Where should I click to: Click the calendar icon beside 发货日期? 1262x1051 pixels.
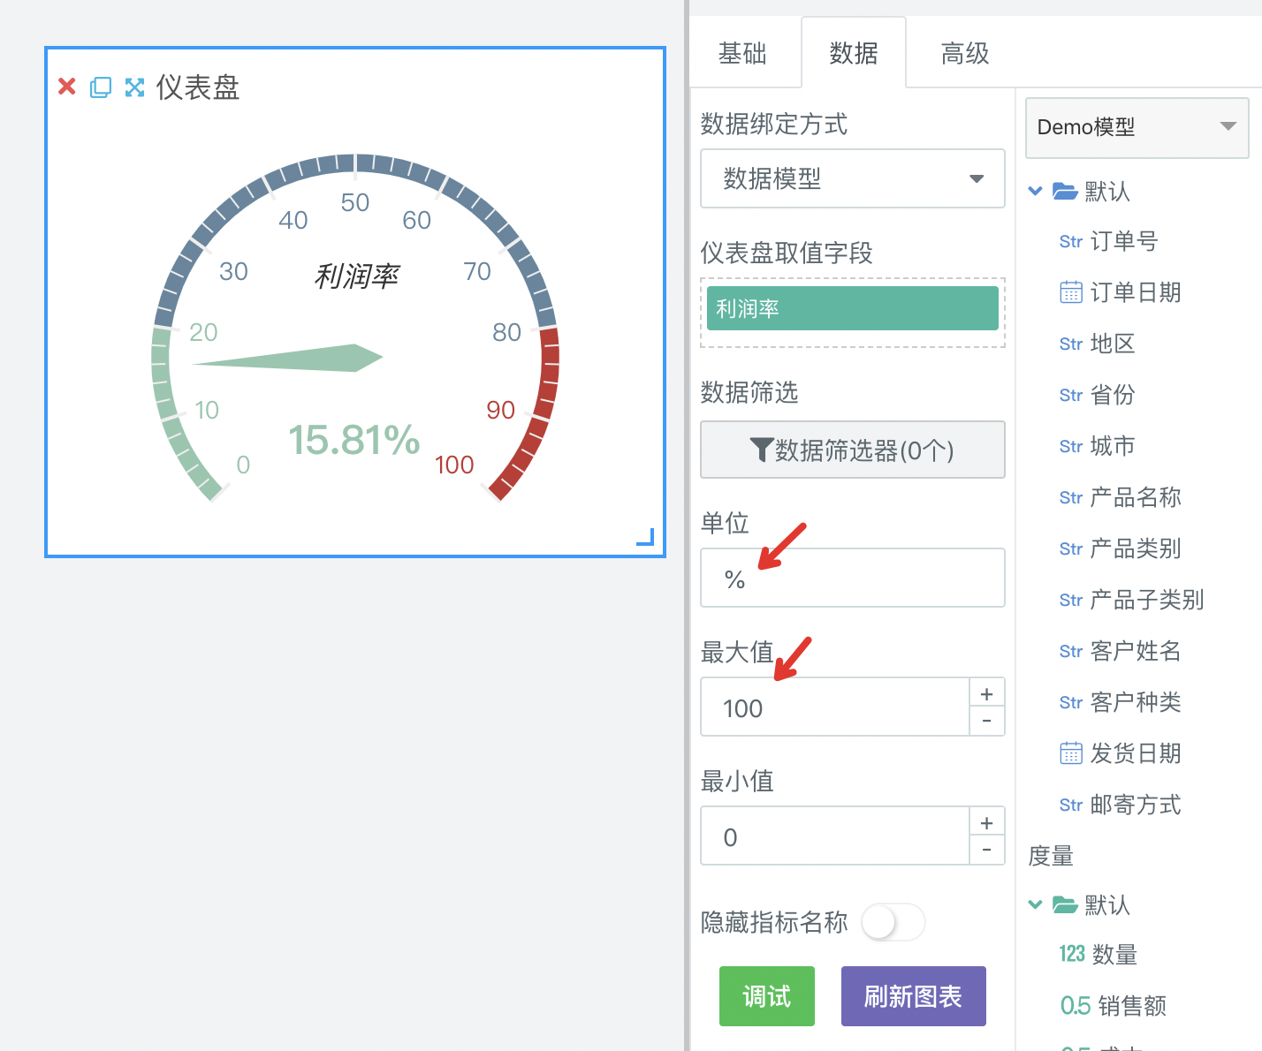click(x=1071, y=753)
